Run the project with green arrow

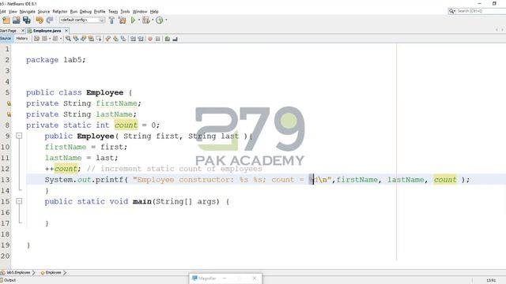(133, 20)
